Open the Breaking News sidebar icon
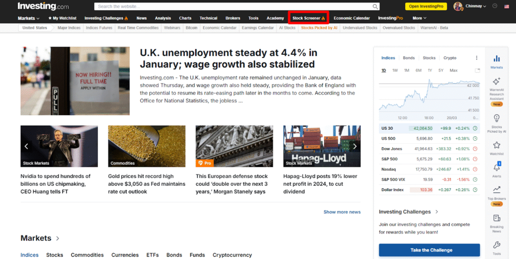This screenshot has height=259, width=516. 496,218
